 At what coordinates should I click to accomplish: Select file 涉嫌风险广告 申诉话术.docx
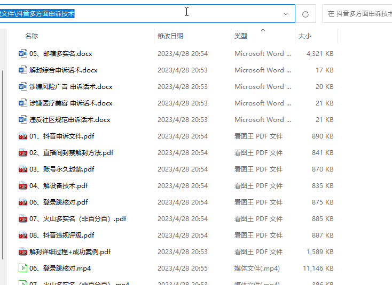(x=70, y=86)
